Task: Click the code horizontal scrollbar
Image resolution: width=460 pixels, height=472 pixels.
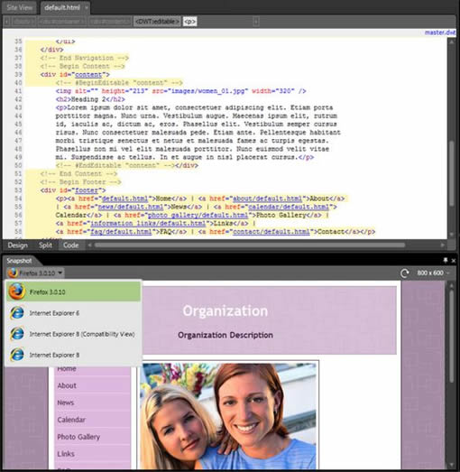Action: [250, 245]
